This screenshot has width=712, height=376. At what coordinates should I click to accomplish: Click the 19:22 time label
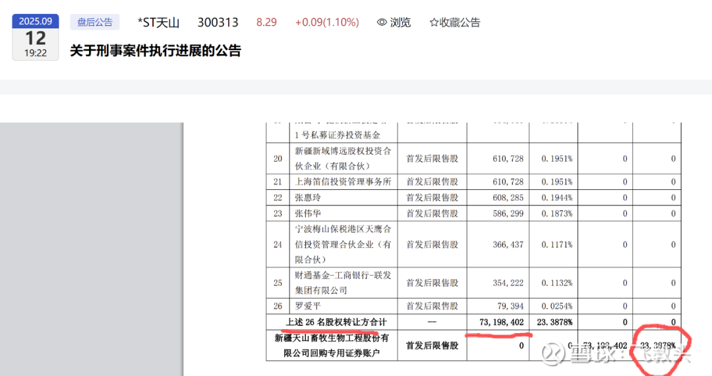click(36, 53)
